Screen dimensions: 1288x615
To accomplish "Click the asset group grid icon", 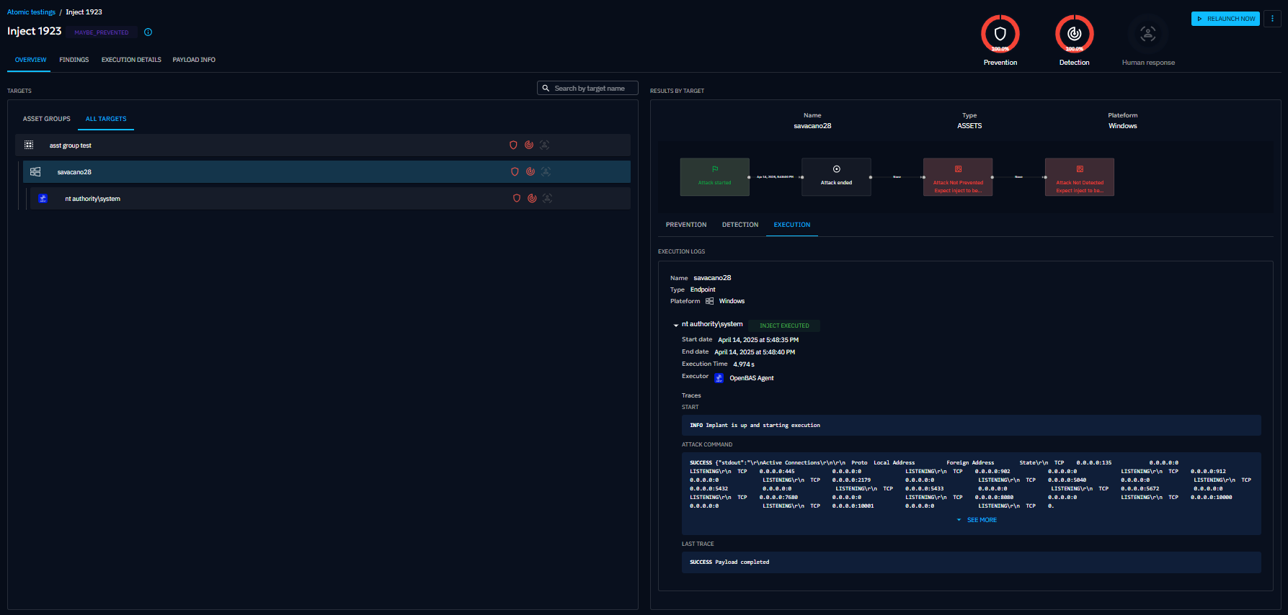I will (x=29, y=145).
